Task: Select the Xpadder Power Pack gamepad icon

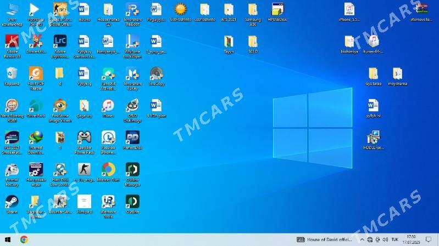Action: click(84, 142)
